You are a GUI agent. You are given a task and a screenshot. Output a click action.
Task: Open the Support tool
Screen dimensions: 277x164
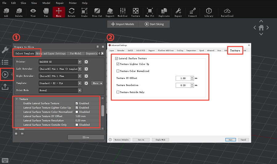(x=110, y=12)
